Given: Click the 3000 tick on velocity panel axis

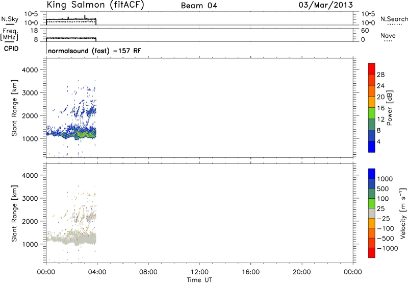Looking at the screenshot, I should pyautogui.click(x=30, y=198).
